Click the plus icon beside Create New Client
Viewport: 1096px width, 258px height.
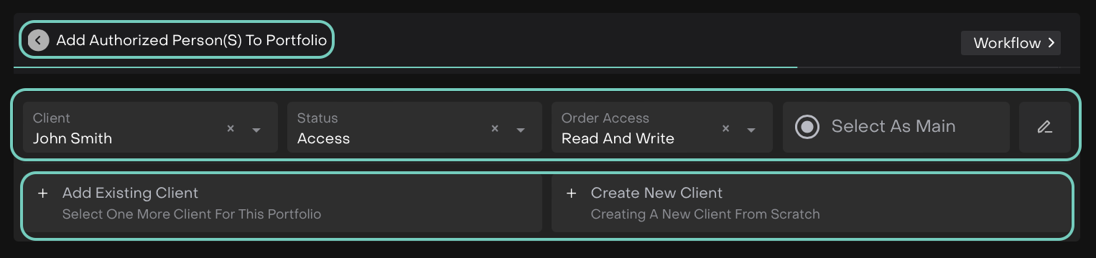pyautogui.click(x=572, y=193)
